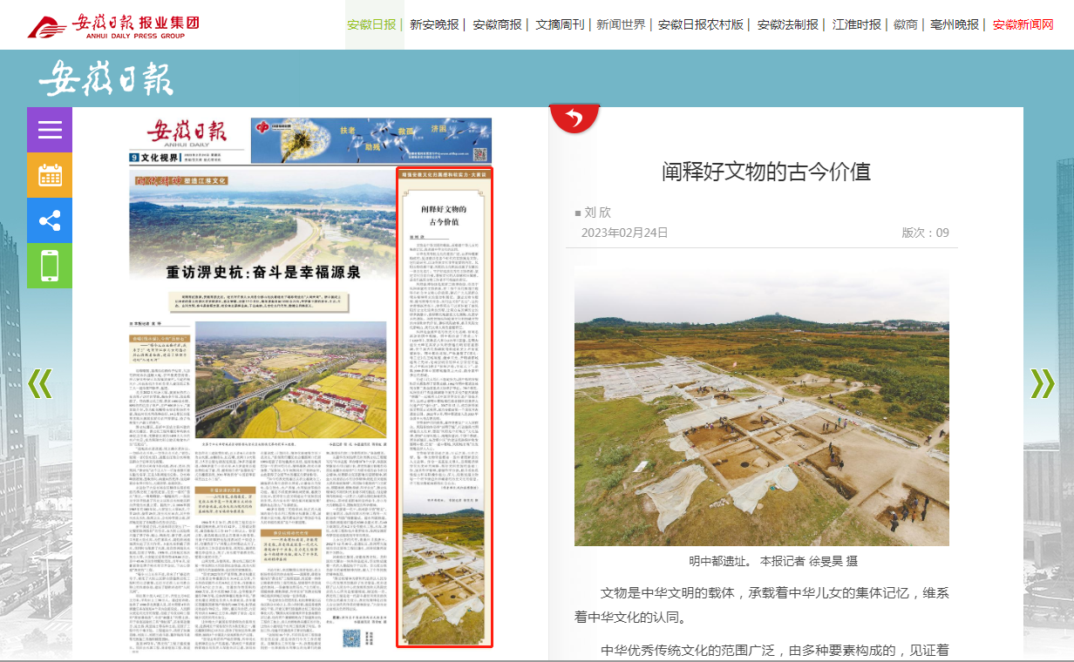Screen dimensions: 1074x662
Task: Click the blue share icon
Action: pos(50,220)
